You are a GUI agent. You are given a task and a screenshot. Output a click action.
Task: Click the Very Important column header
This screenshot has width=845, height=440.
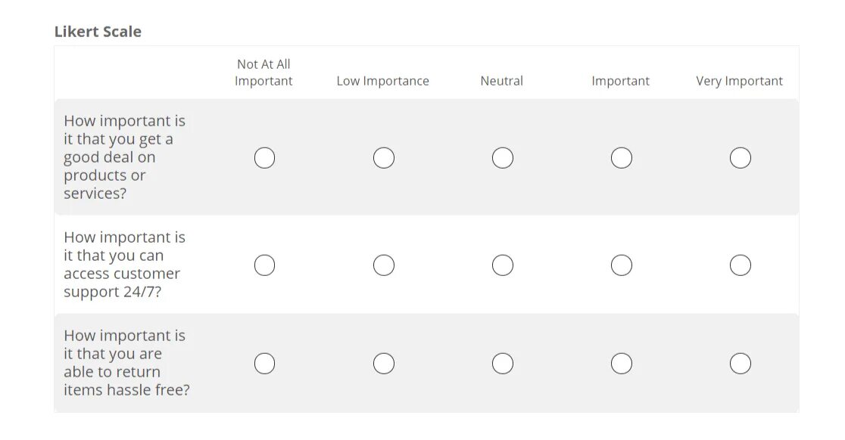[739, 81]
